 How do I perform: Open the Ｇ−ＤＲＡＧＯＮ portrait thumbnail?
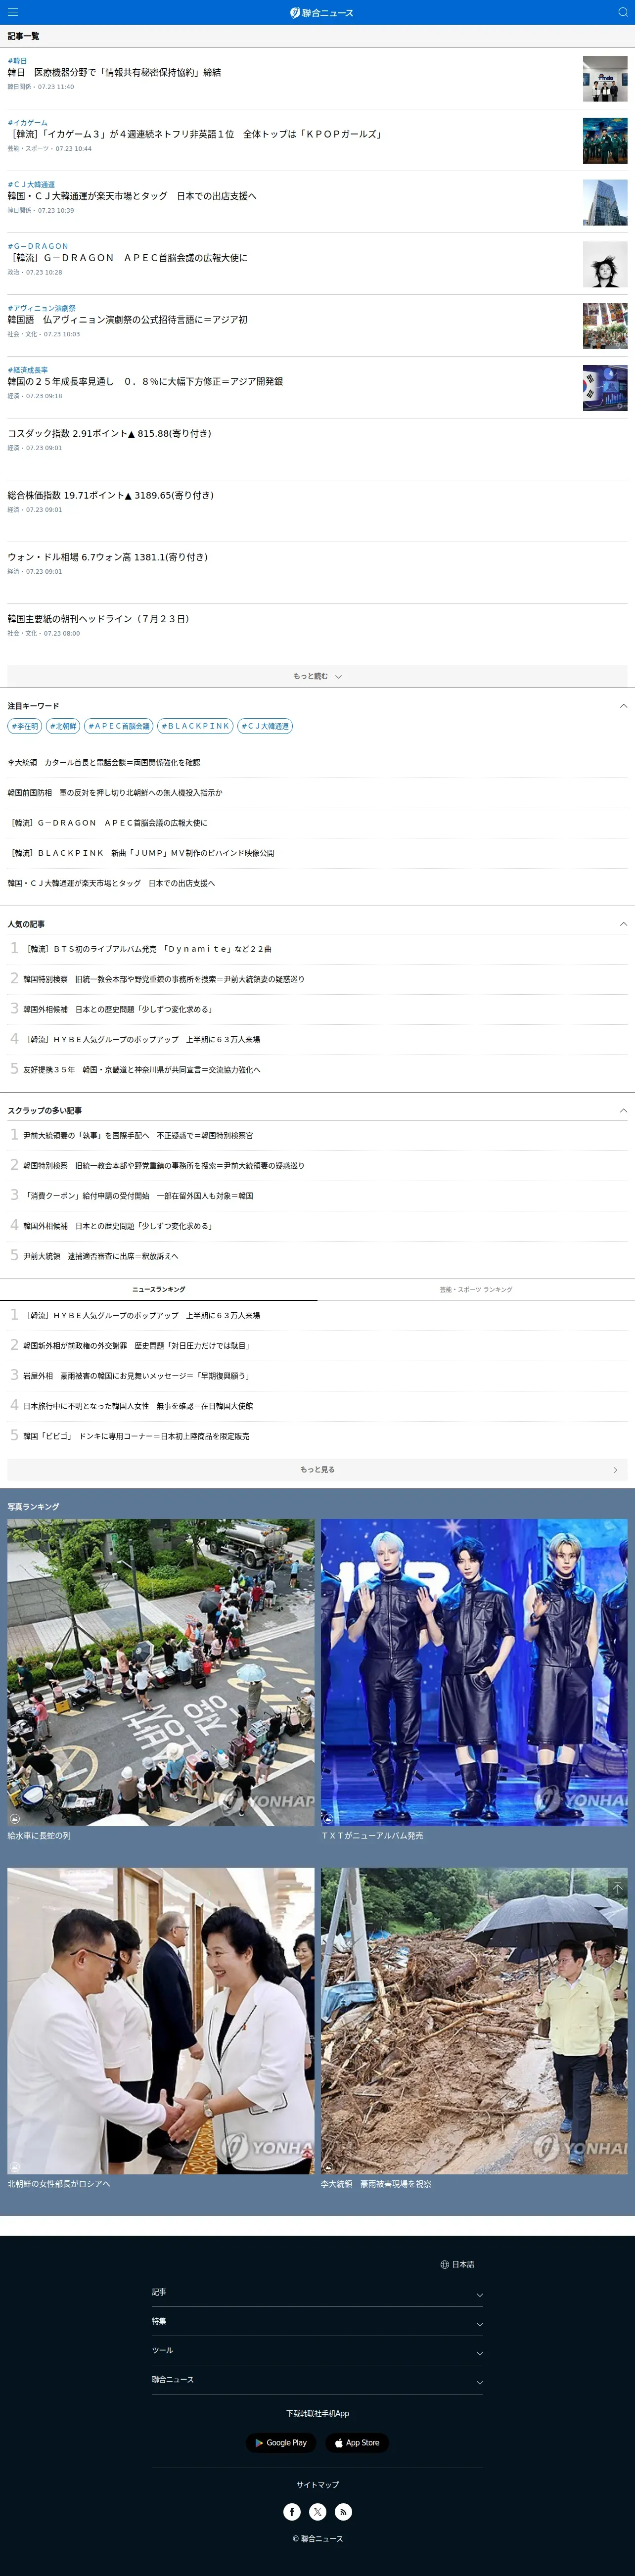(x=605, y=264)
